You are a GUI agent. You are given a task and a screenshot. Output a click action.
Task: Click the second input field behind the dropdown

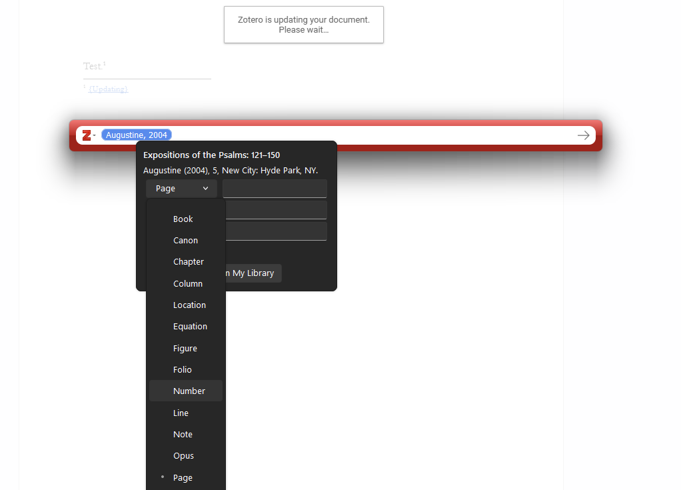pos(277,210)
